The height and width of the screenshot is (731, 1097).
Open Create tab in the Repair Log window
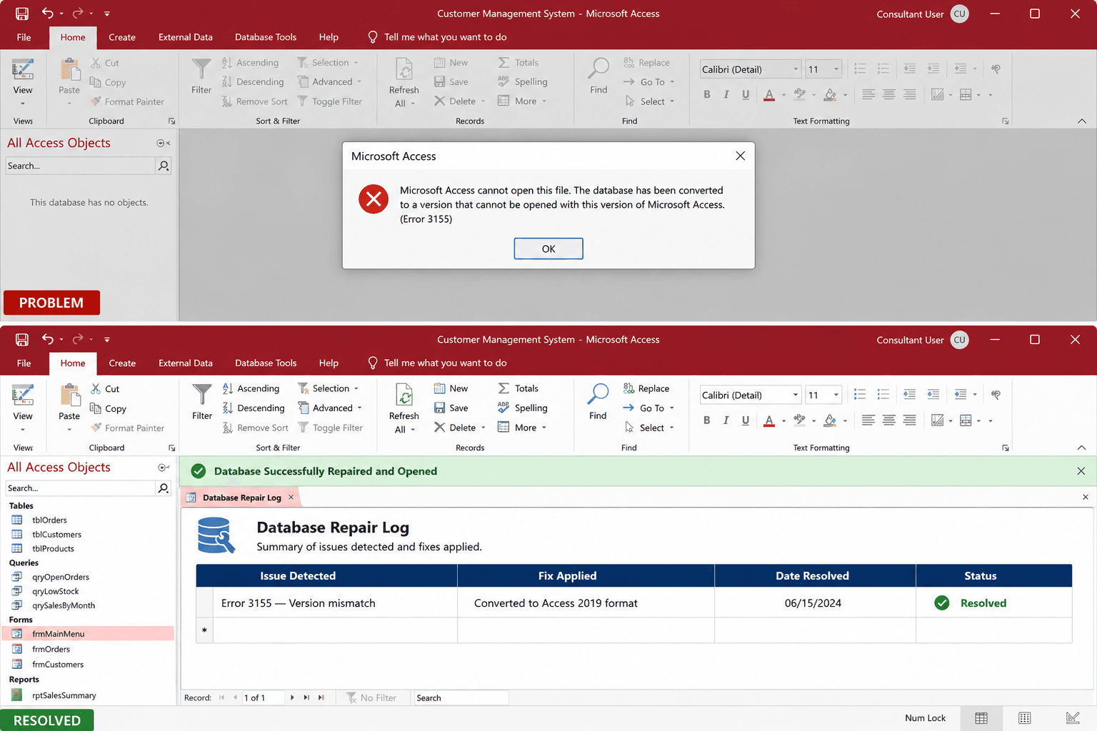tap(122, 363)
